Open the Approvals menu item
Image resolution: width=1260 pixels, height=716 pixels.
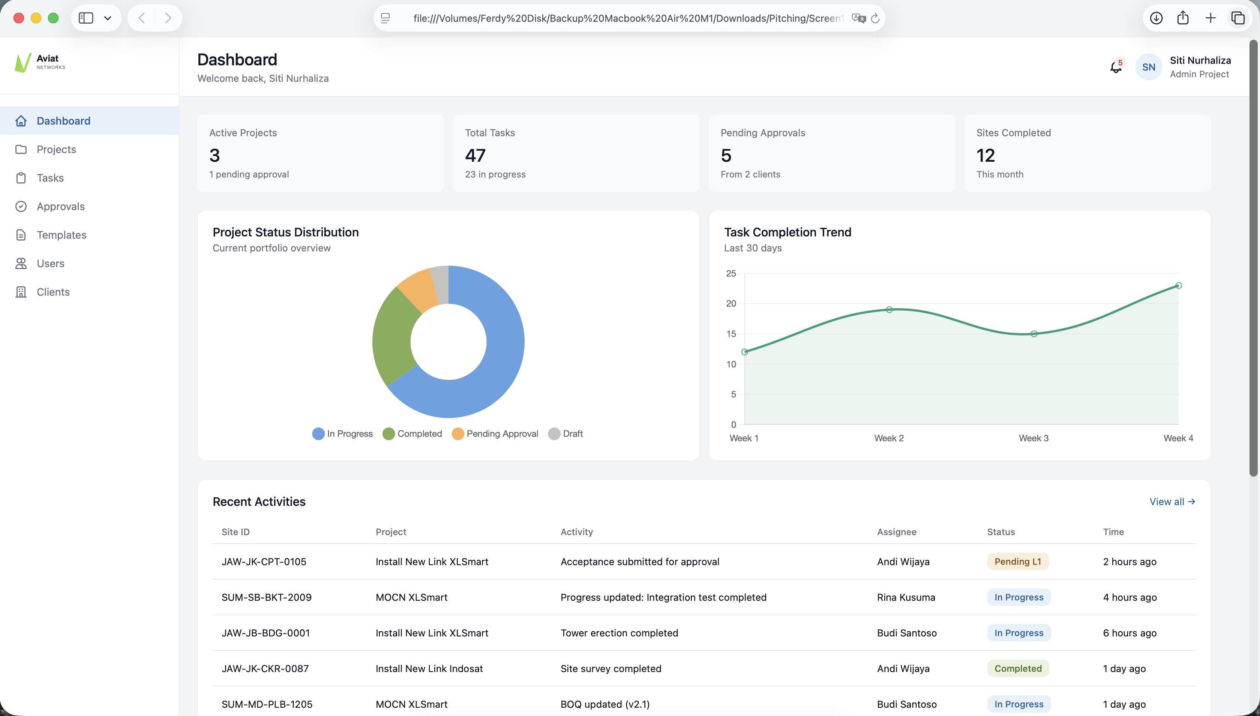90,206
